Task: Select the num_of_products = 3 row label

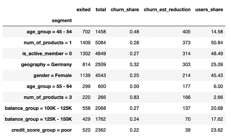Action: pos(48,97)
